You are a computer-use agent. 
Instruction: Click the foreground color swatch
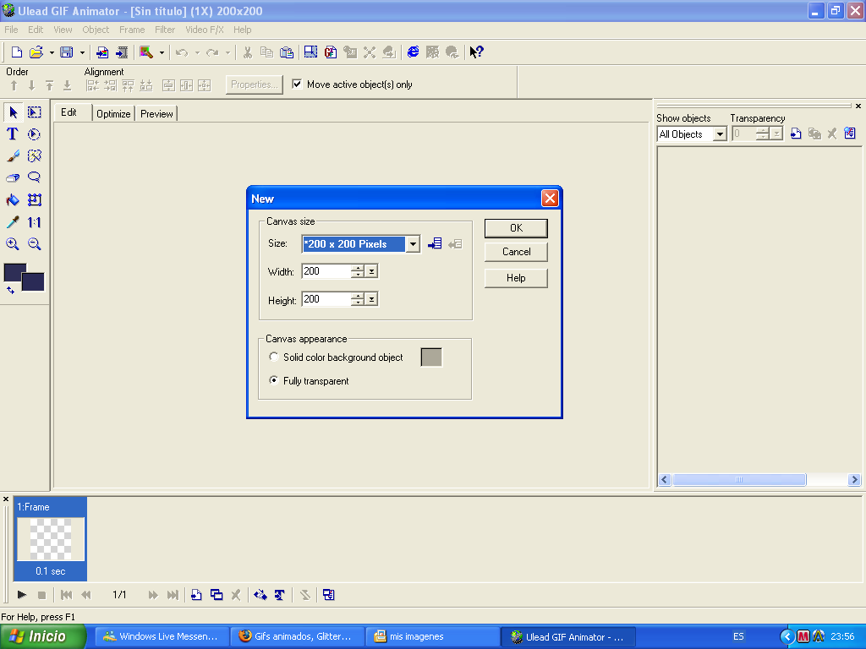(15, 273)
